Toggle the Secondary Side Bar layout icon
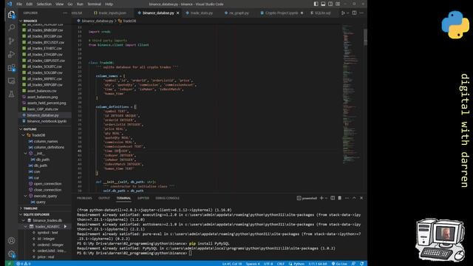This screenshot has width=473, height=266. click(x=330, y=4)
